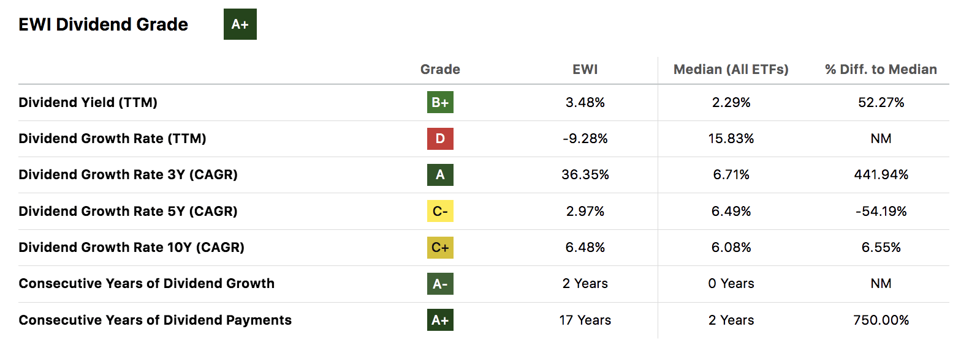Viewport: 961px width, 340px height.
Task: Click the Dividend Growth Rate 5Y (CAGR) label
Action: (x=128, y=211)
